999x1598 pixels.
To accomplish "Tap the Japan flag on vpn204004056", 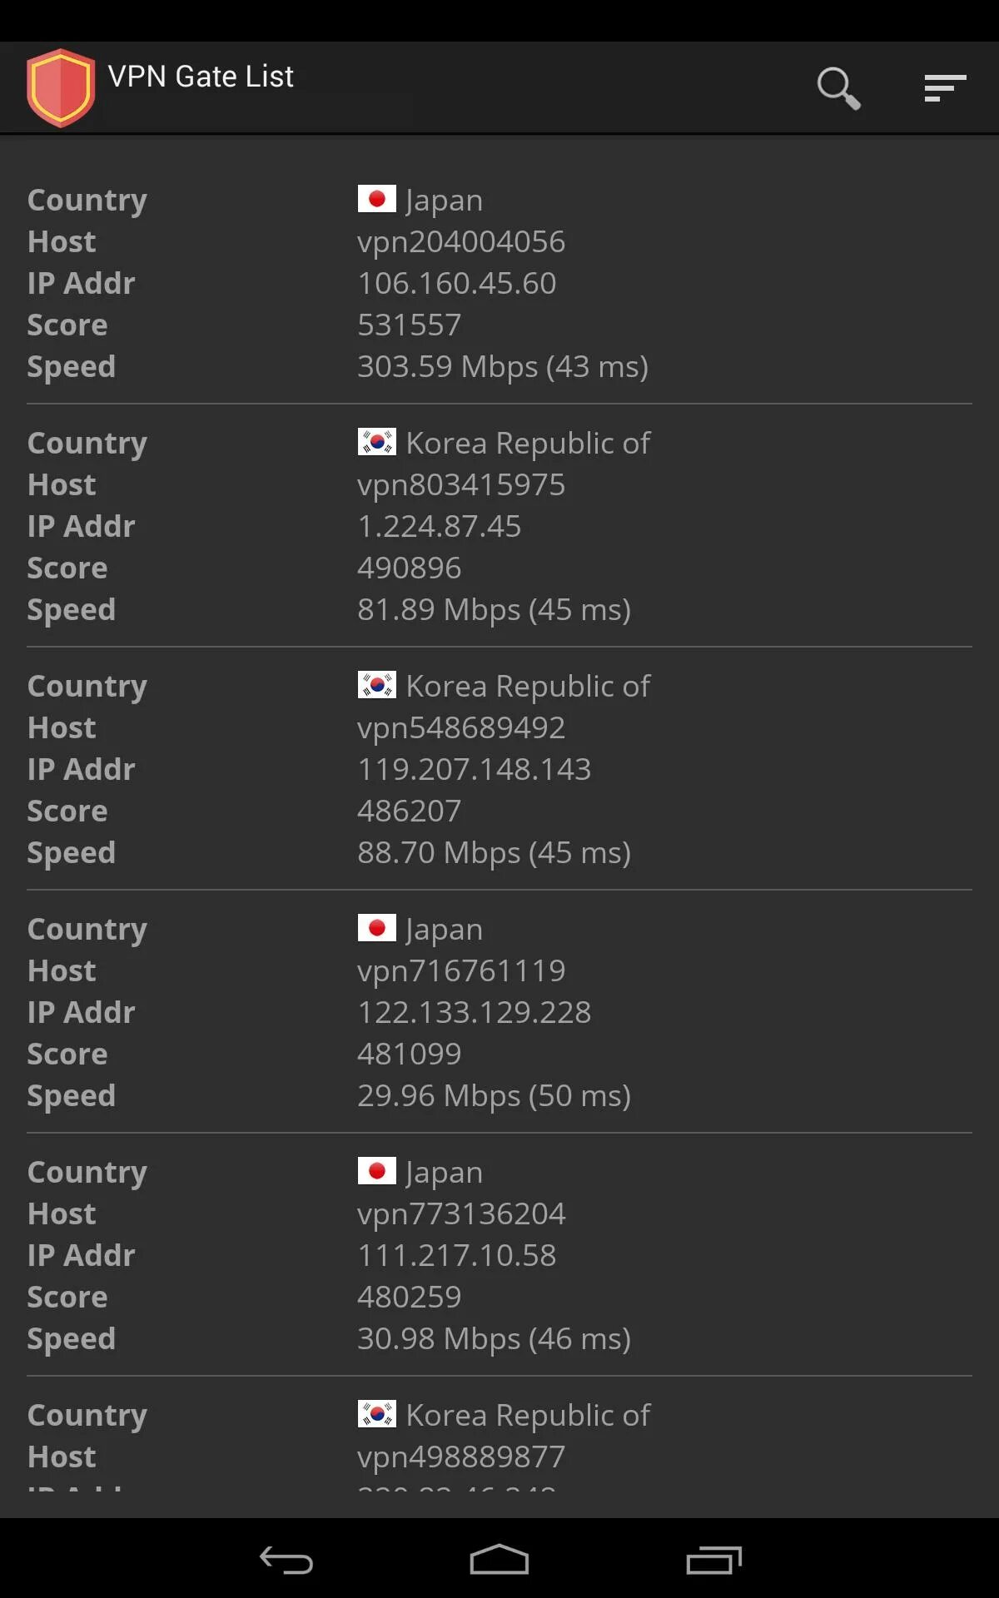I will pos(376,199).
